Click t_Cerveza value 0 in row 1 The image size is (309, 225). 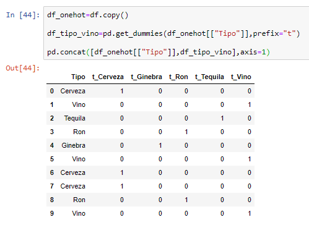[122, 104]
